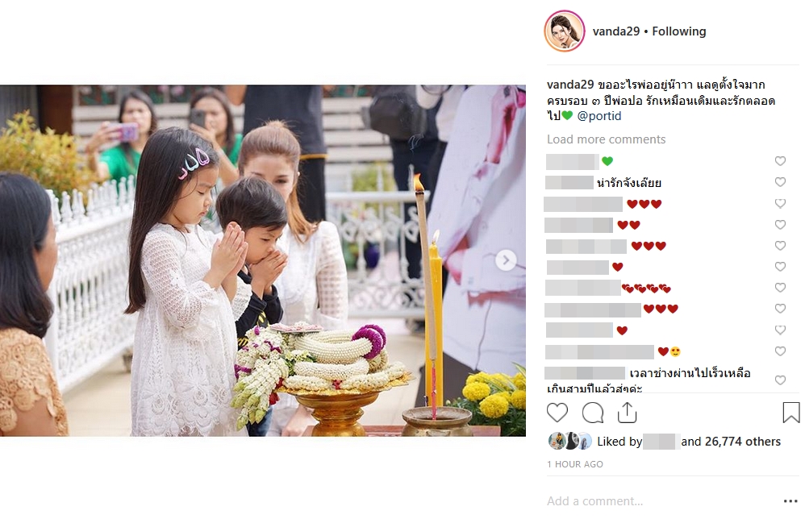This screenshot has width=805, height=523.
Task: Share the post via share icon
Action: 627,413
